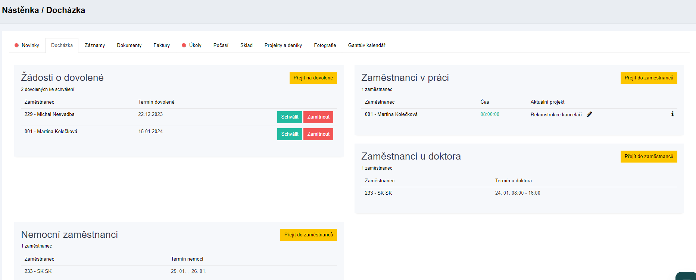Select the Dokumenty tab
Screen dimensions: 696x280
[x=129, y=45]
